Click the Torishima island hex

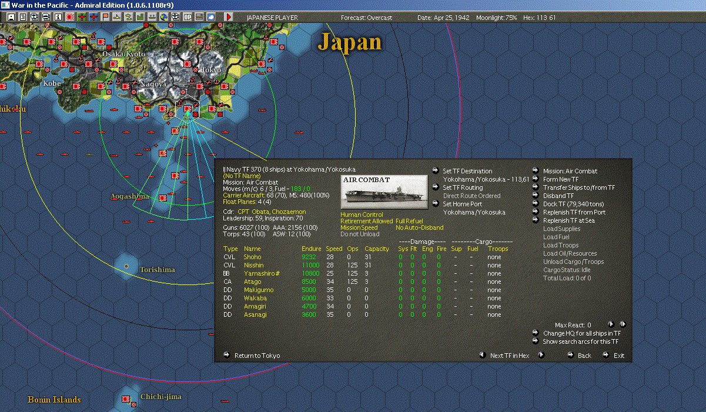(126, 266)
